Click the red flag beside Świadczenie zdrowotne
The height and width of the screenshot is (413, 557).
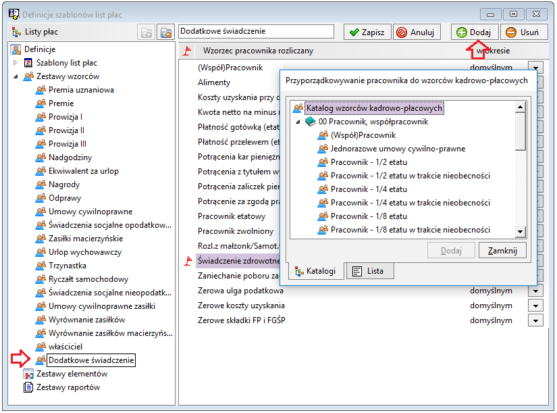(x=188, y=261)
